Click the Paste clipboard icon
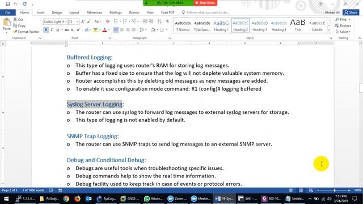The height and width of the screenshot is (204, 363). (7, 22)
